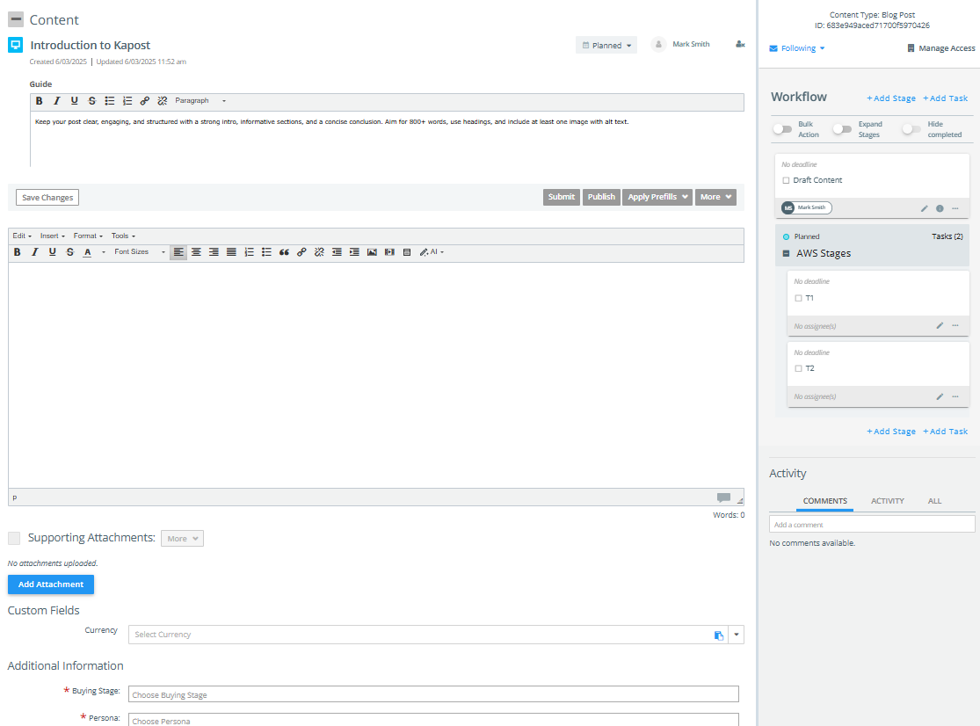Click the remove-user icon beside Mark Smith
This screenshot has height=726, width=980.
click(740, 44)
